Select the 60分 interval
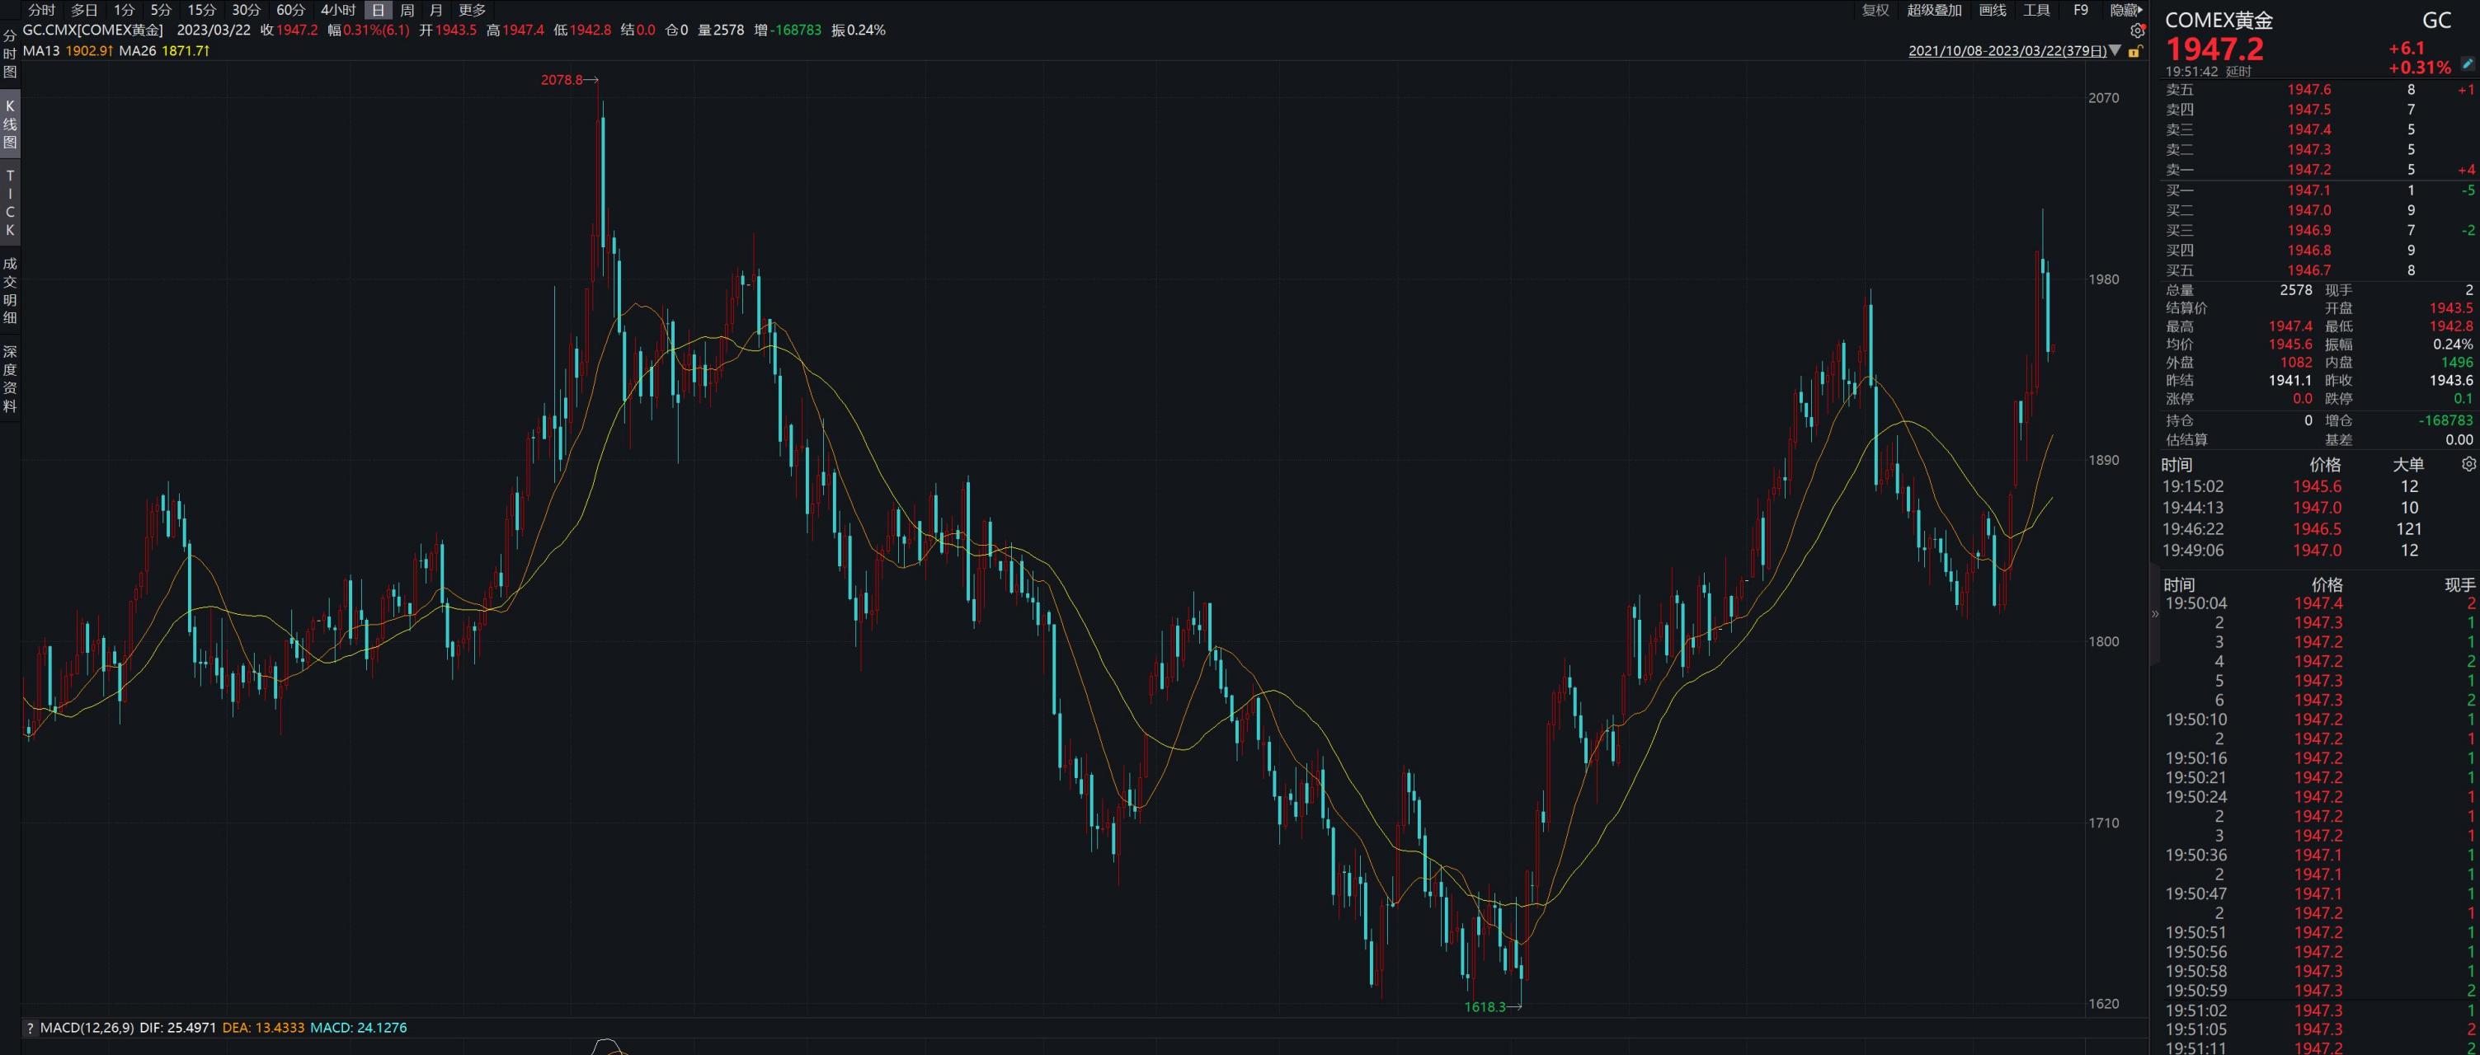 pyautogui.click(x=291, y=11)
